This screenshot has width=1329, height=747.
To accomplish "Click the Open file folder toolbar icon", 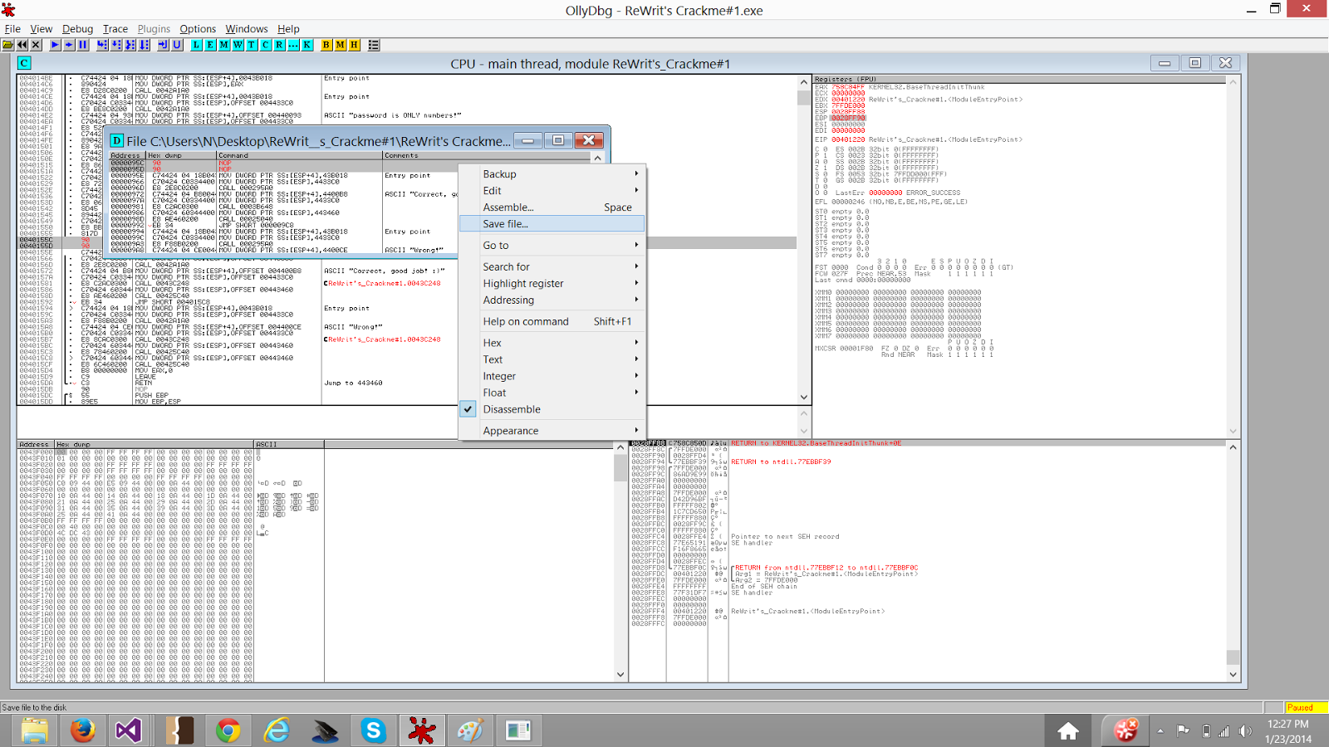I will 7,45.
